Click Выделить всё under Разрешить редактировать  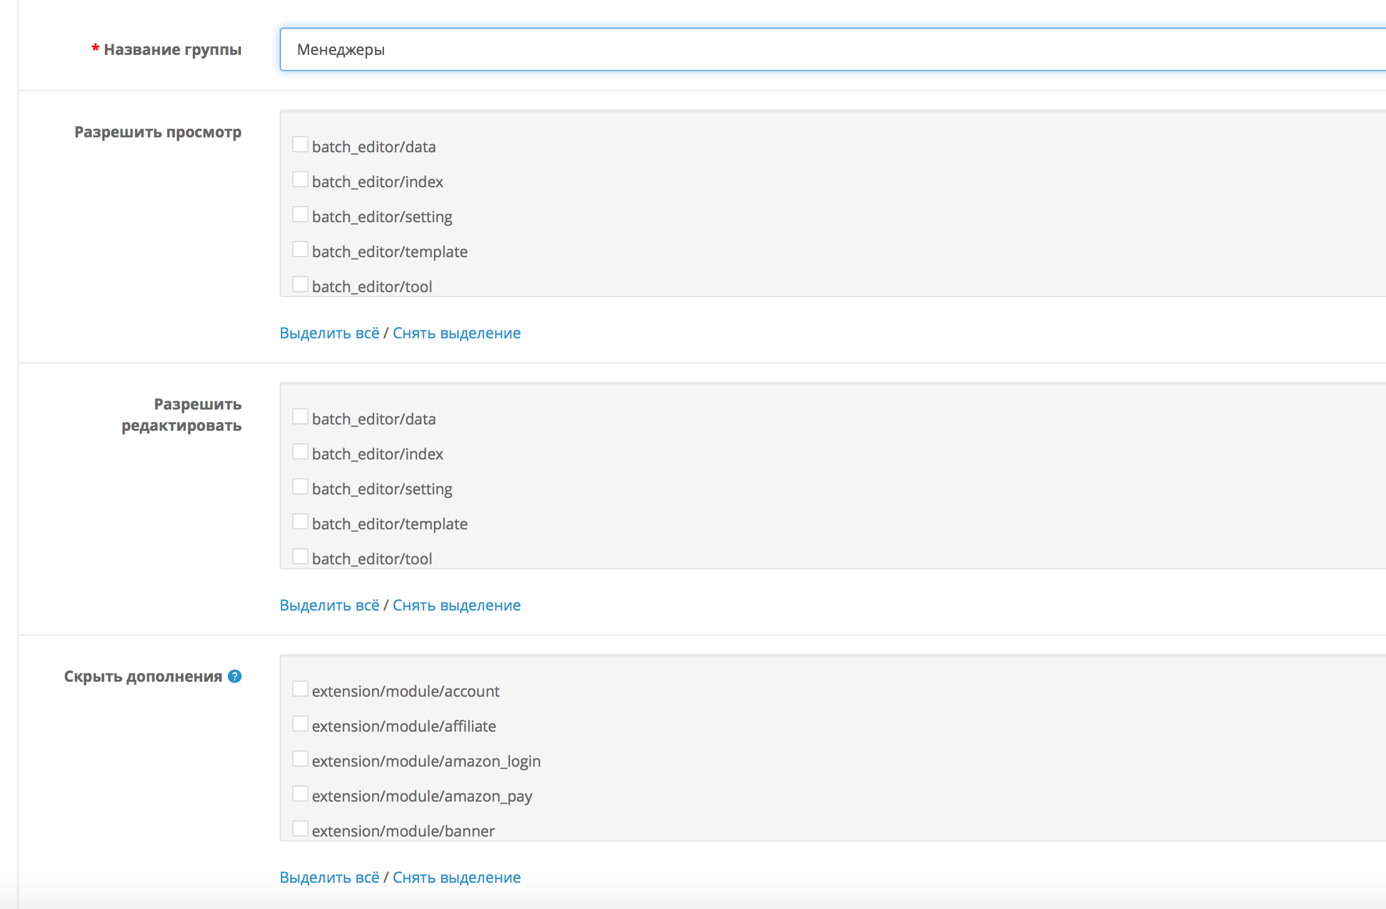(330, 606)
